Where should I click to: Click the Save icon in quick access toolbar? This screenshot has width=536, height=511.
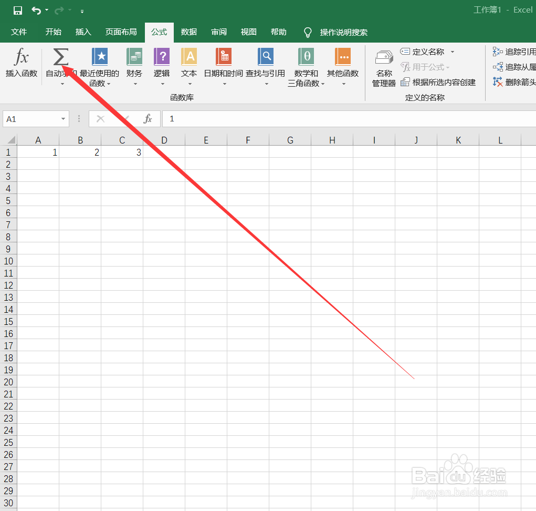(18, 11)
